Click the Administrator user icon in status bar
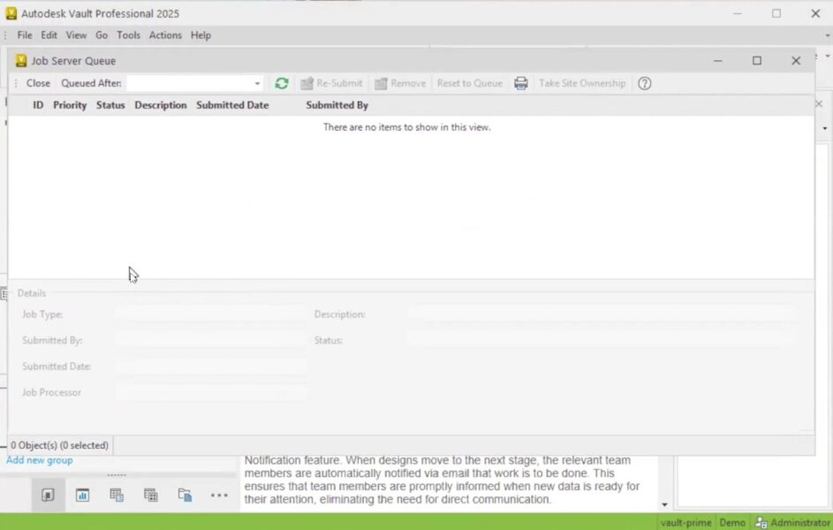 (x=760, y=521)
